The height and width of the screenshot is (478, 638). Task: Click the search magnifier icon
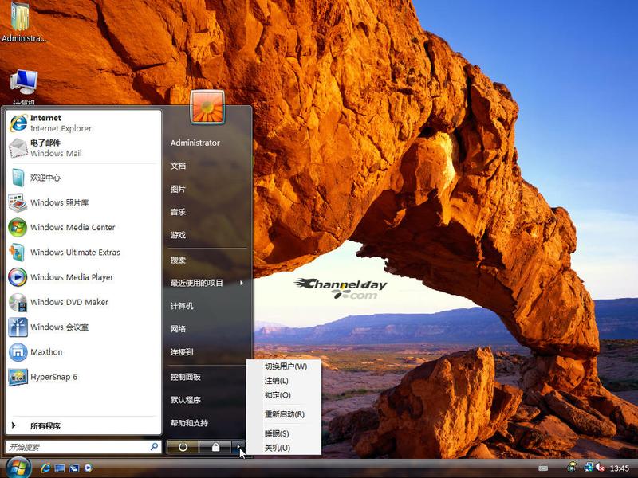(x=154, y=446)
